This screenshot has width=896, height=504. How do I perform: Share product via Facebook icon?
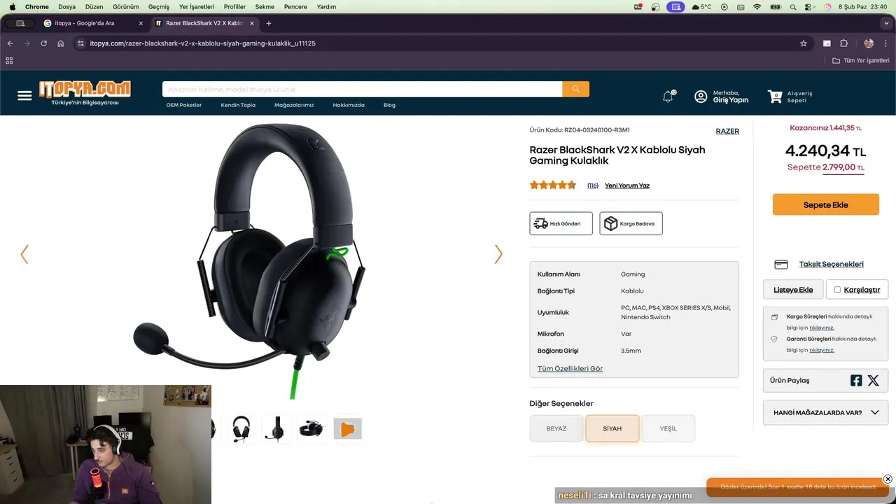point(856,381)
